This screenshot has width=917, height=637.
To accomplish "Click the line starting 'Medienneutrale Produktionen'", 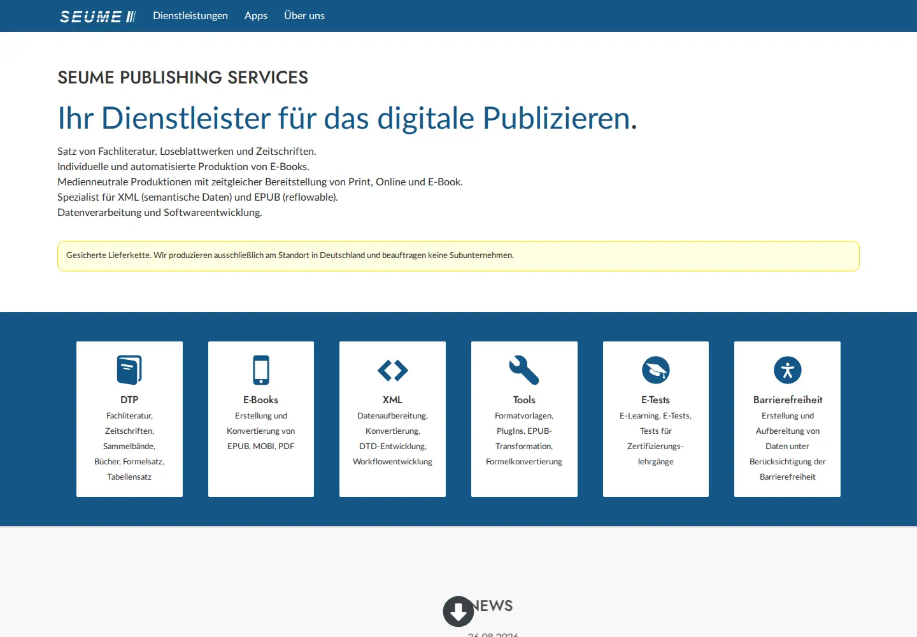I will [x=260, y=182].
